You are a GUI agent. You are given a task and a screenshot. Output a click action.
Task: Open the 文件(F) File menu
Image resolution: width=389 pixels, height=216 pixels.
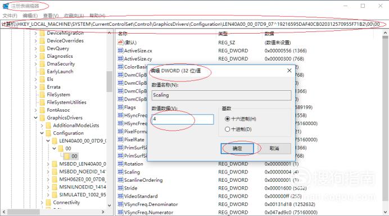10,16
